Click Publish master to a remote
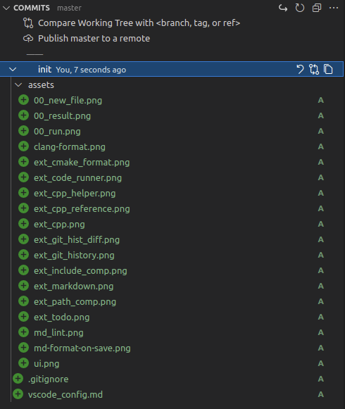This screenshot has height=409, width=345. point(94,39)
